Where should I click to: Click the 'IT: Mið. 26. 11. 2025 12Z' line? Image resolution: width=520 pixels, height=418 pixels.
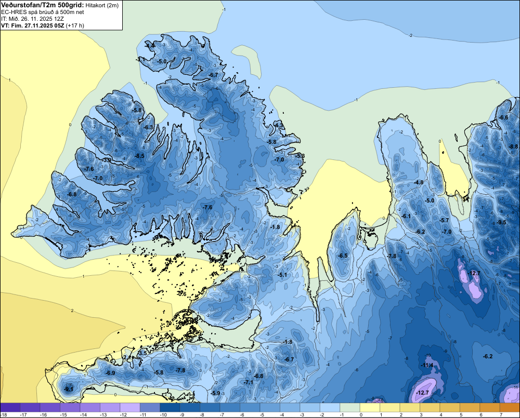point(32,19)
